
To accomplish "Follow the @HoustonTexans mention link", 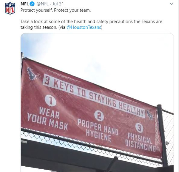I will 84,27.
